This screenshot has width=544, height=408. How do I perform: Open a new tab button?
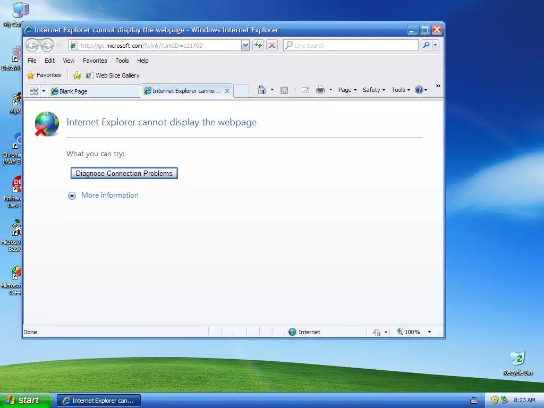[241, 91]
